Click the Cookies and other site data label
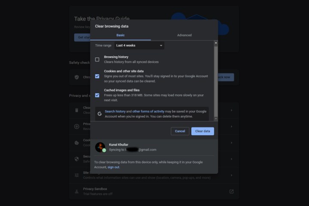Screen dimensions: 309x206 point(124,71)
